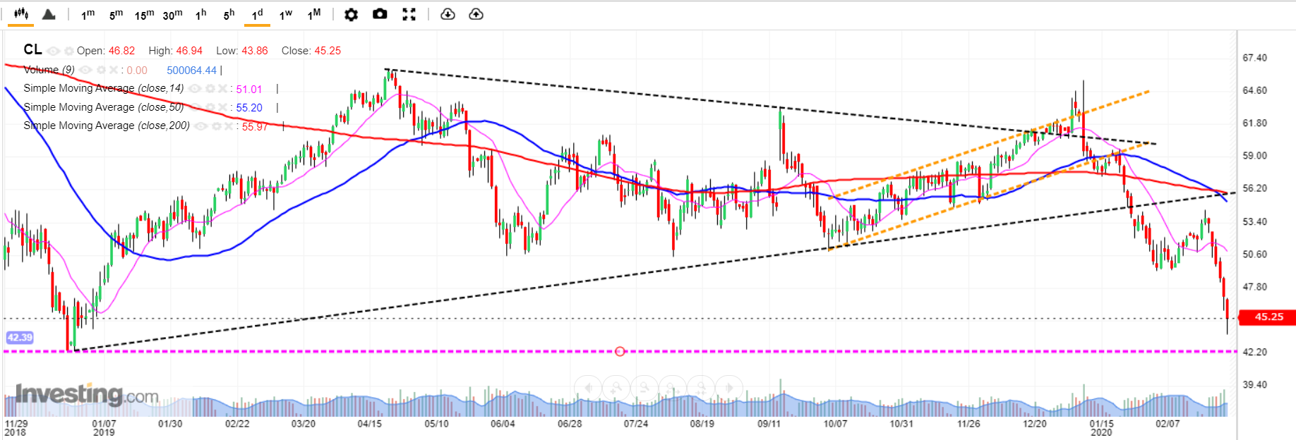
Task: Set timeframe to 1 month
Action: pyautogui.click(x=313, y=14)
